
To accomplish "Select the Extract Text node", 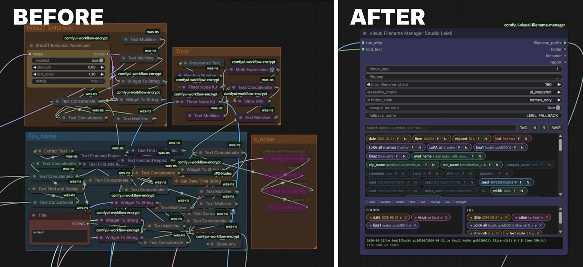I will tap(54, 151).
